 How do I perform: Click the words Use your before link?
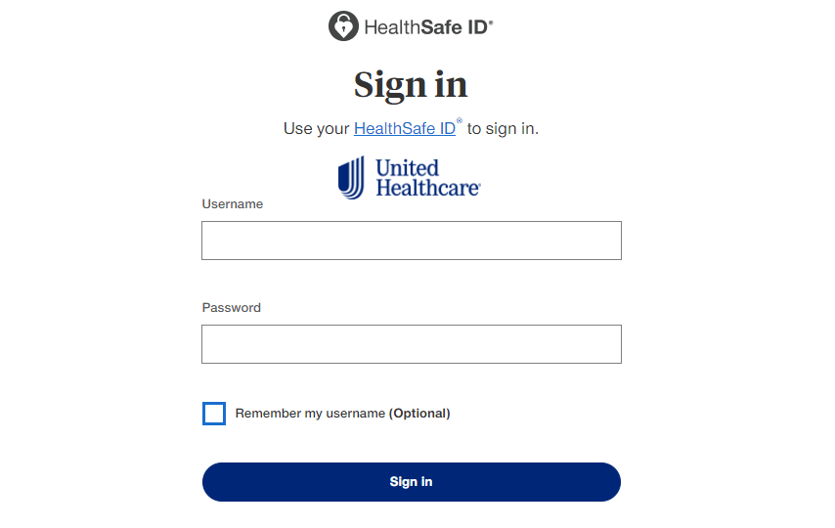click(x=317, y=129)
